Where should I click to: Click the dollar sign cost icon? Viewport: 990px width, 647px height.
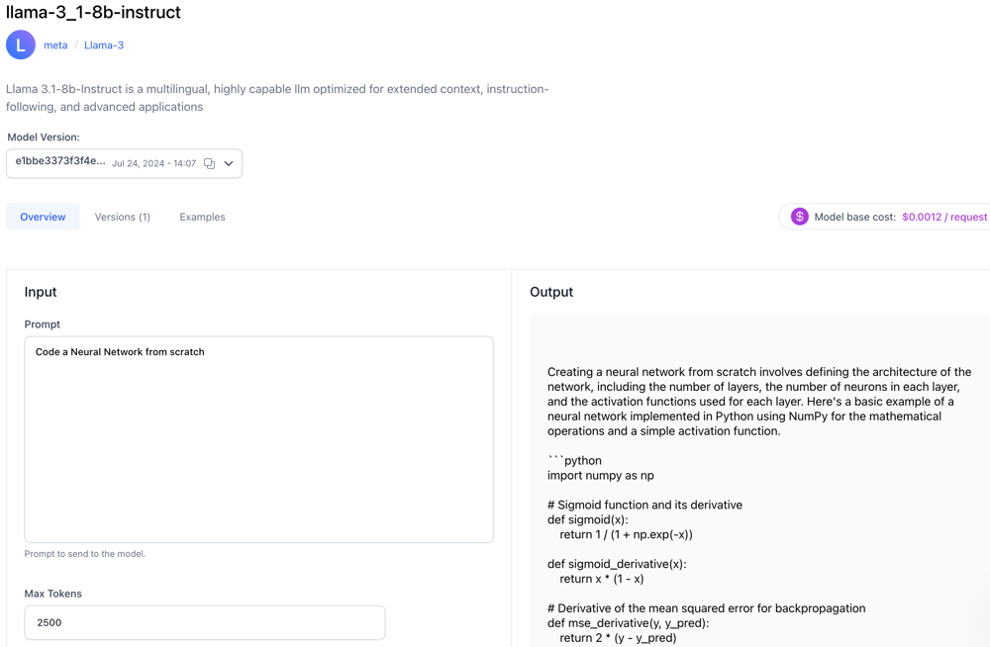pos(800,217)
